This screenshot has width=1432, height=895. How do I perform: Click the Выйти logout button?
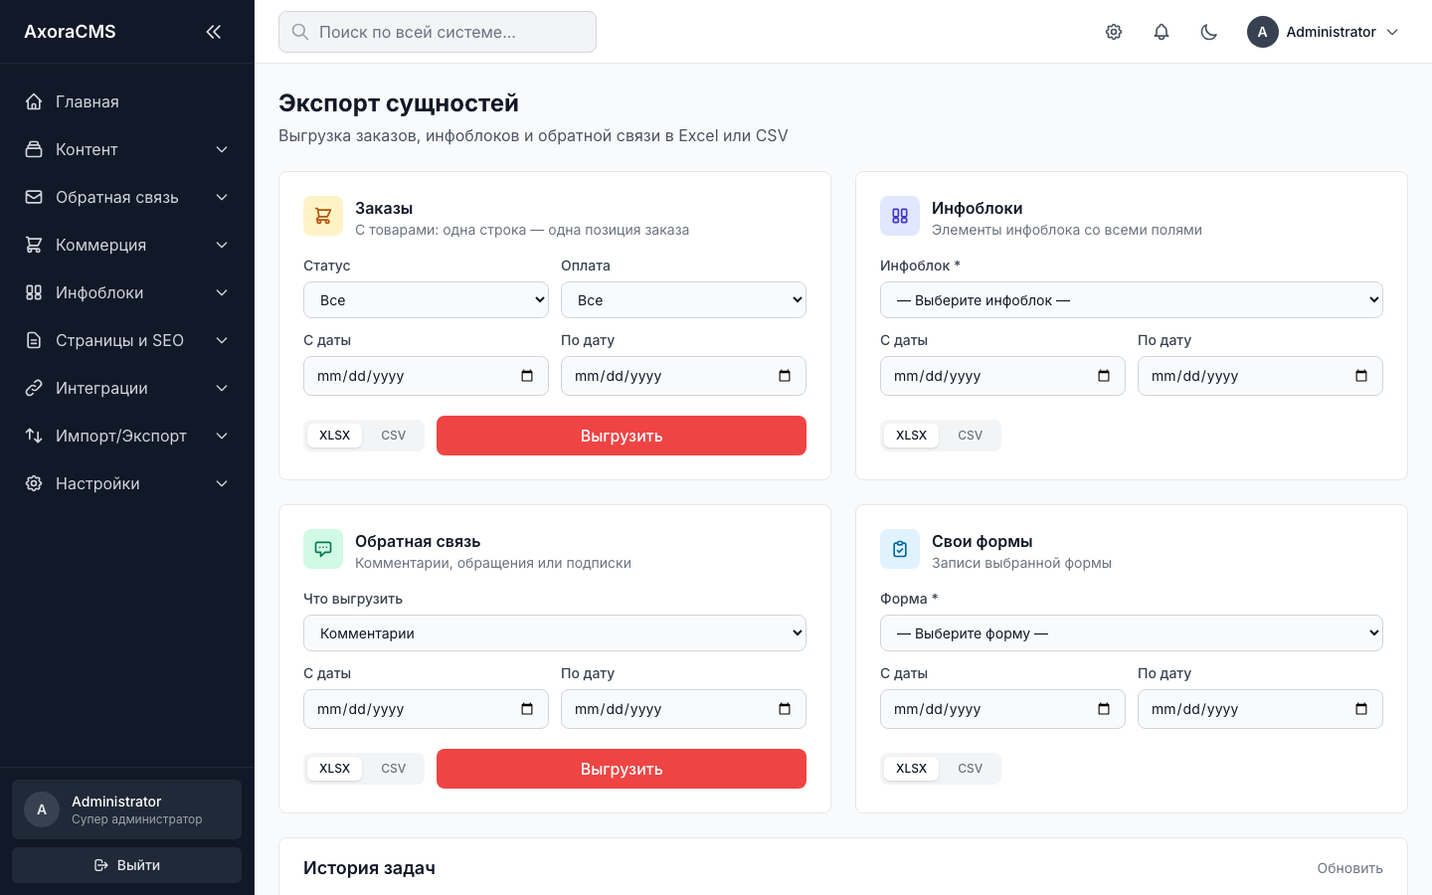tap(127, 865)
